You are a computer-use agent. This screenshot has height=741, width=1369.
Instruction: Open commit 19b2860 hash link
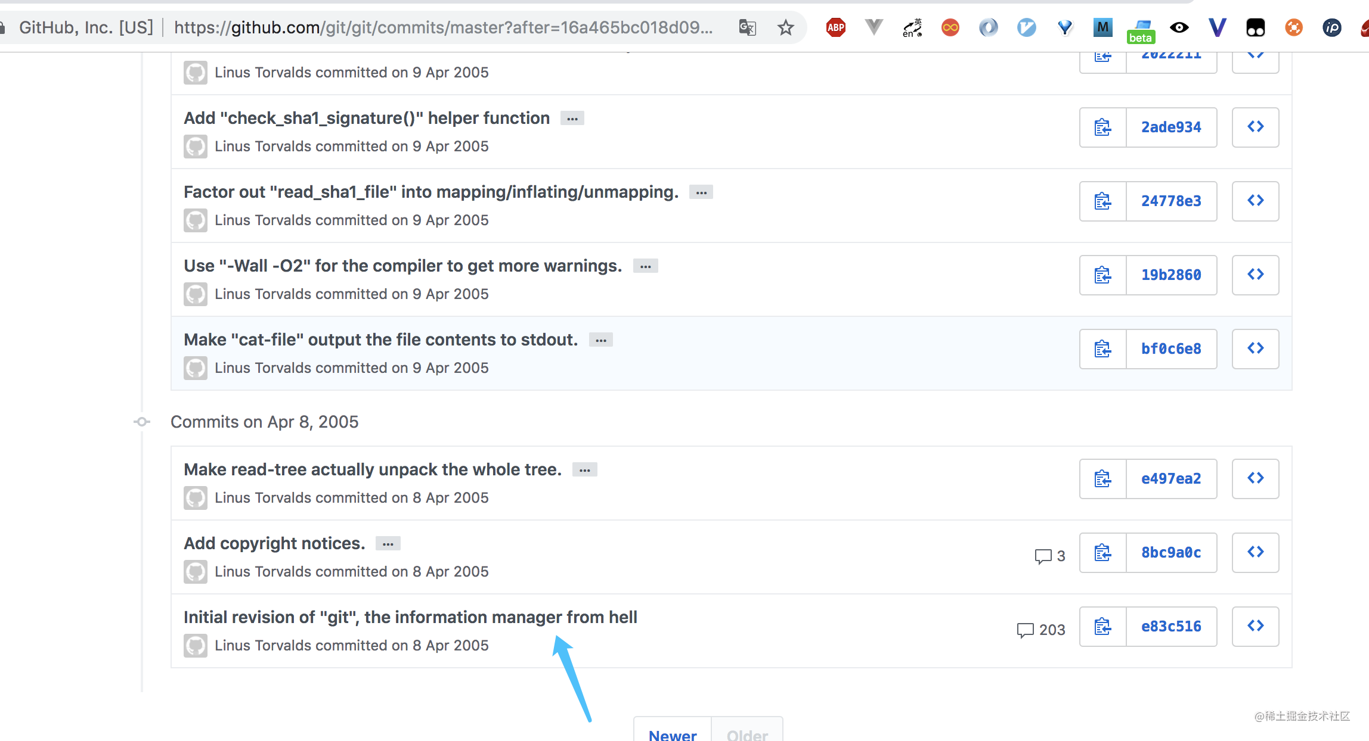pyautogui.click(x=1172, y=275)
